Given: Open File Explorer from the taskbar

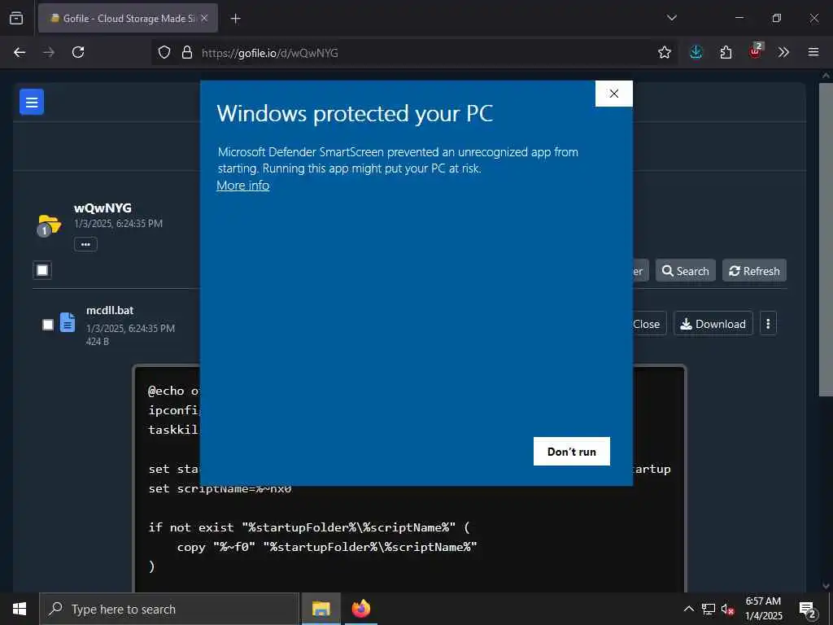Looking at the screenshot, I should tap(321, 609).
